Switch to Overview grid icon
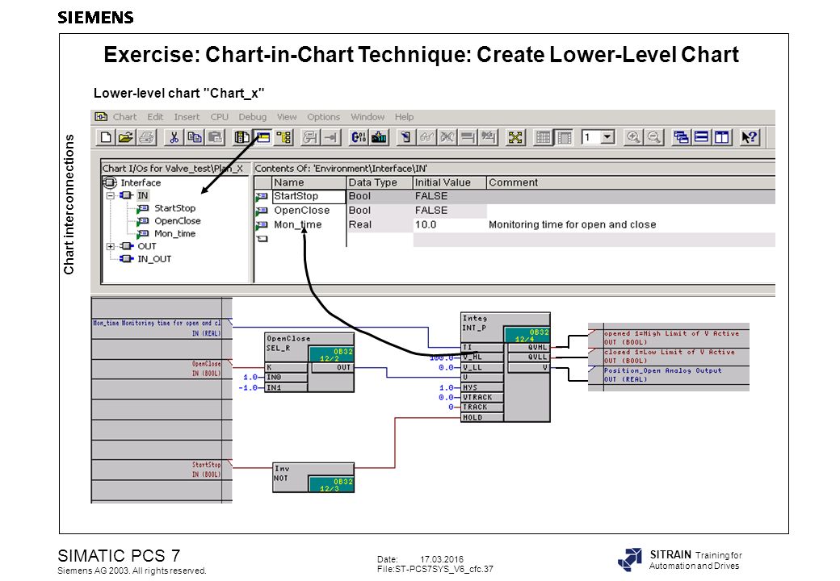 543,137
